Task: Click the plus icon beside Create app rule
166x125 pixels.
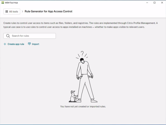Action: (5, 44)
